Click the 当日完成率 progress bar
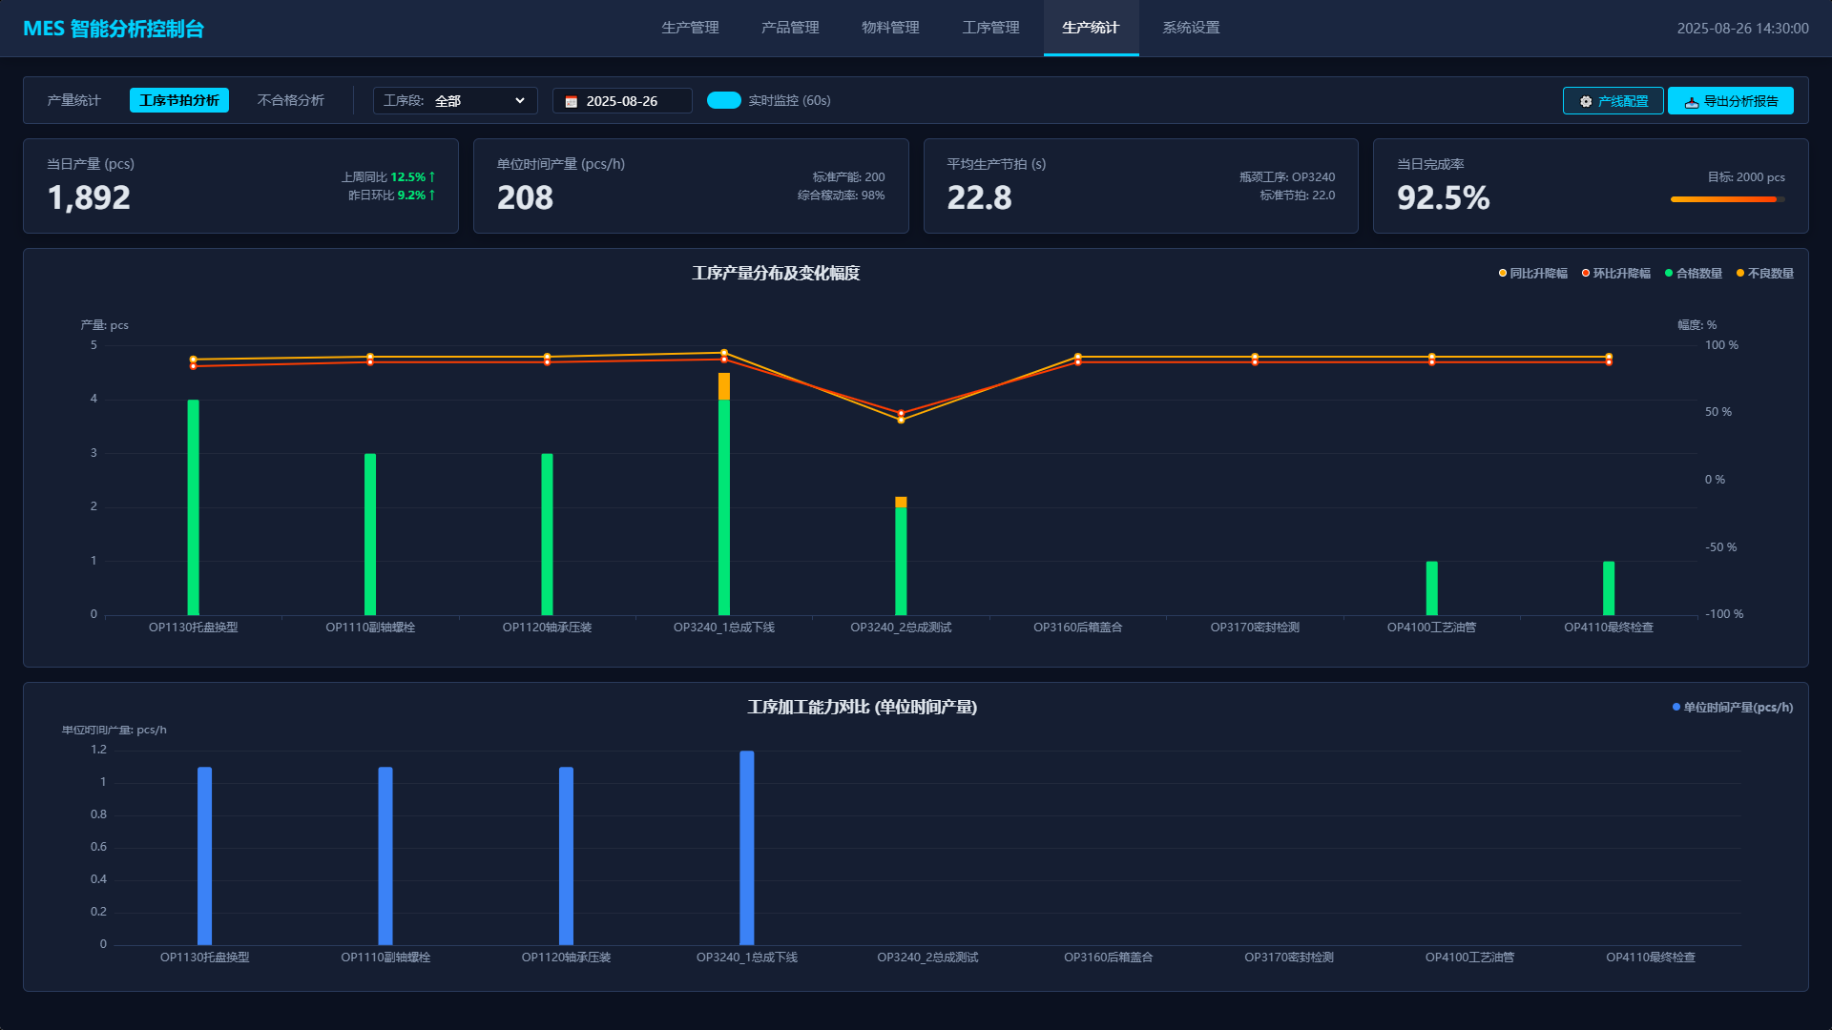Image resolution: width=1832 pixels, height=1030 pixels. (x=1727, y=199)
